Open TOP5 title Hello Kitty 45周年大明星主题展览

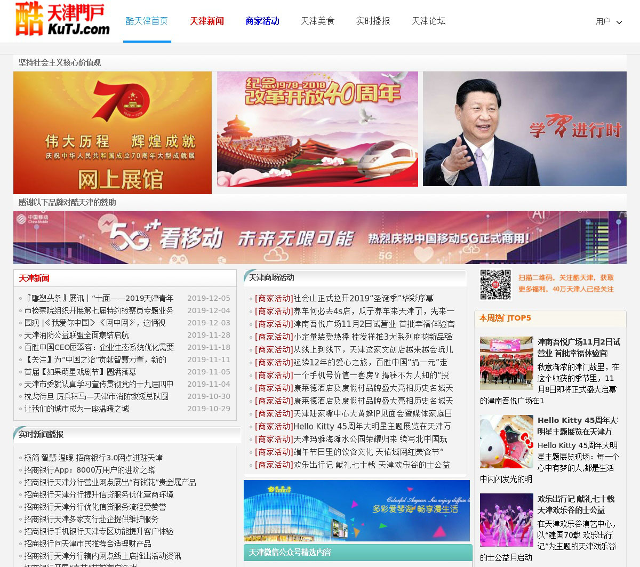pyautogui.click(x=578, y=426)
